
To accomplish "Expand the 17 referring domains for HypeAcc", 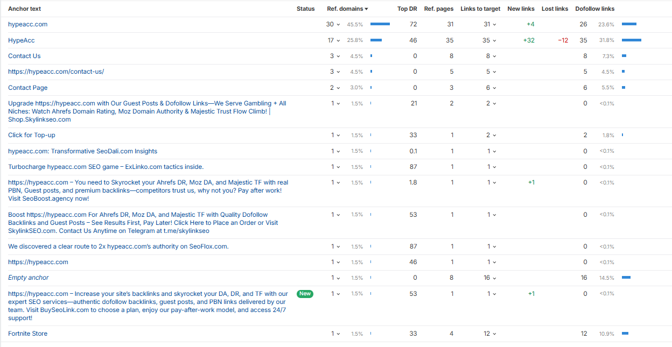I will coord(333,40).
